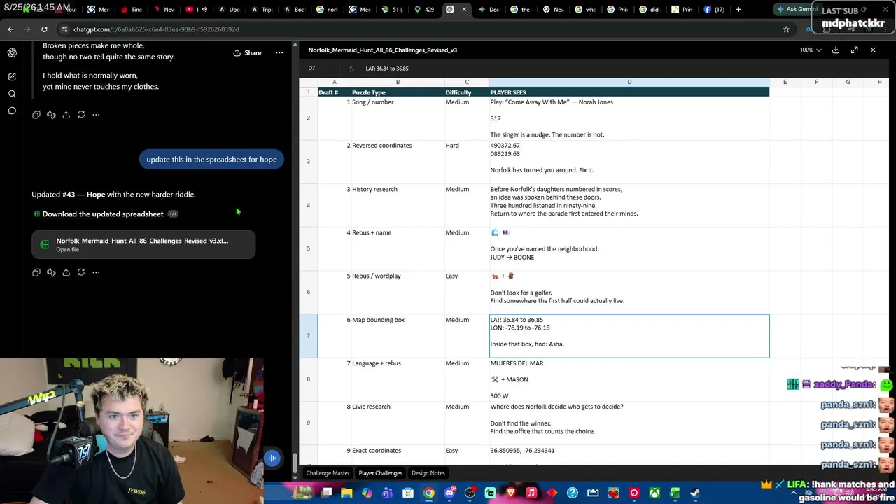Select the Player Challenges sheet tab
This screenshot has width=896, height=504.
381,473
